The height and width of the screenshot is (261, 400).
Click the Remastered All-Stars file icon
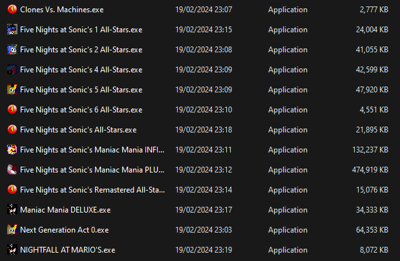click(x=12, y=190)
